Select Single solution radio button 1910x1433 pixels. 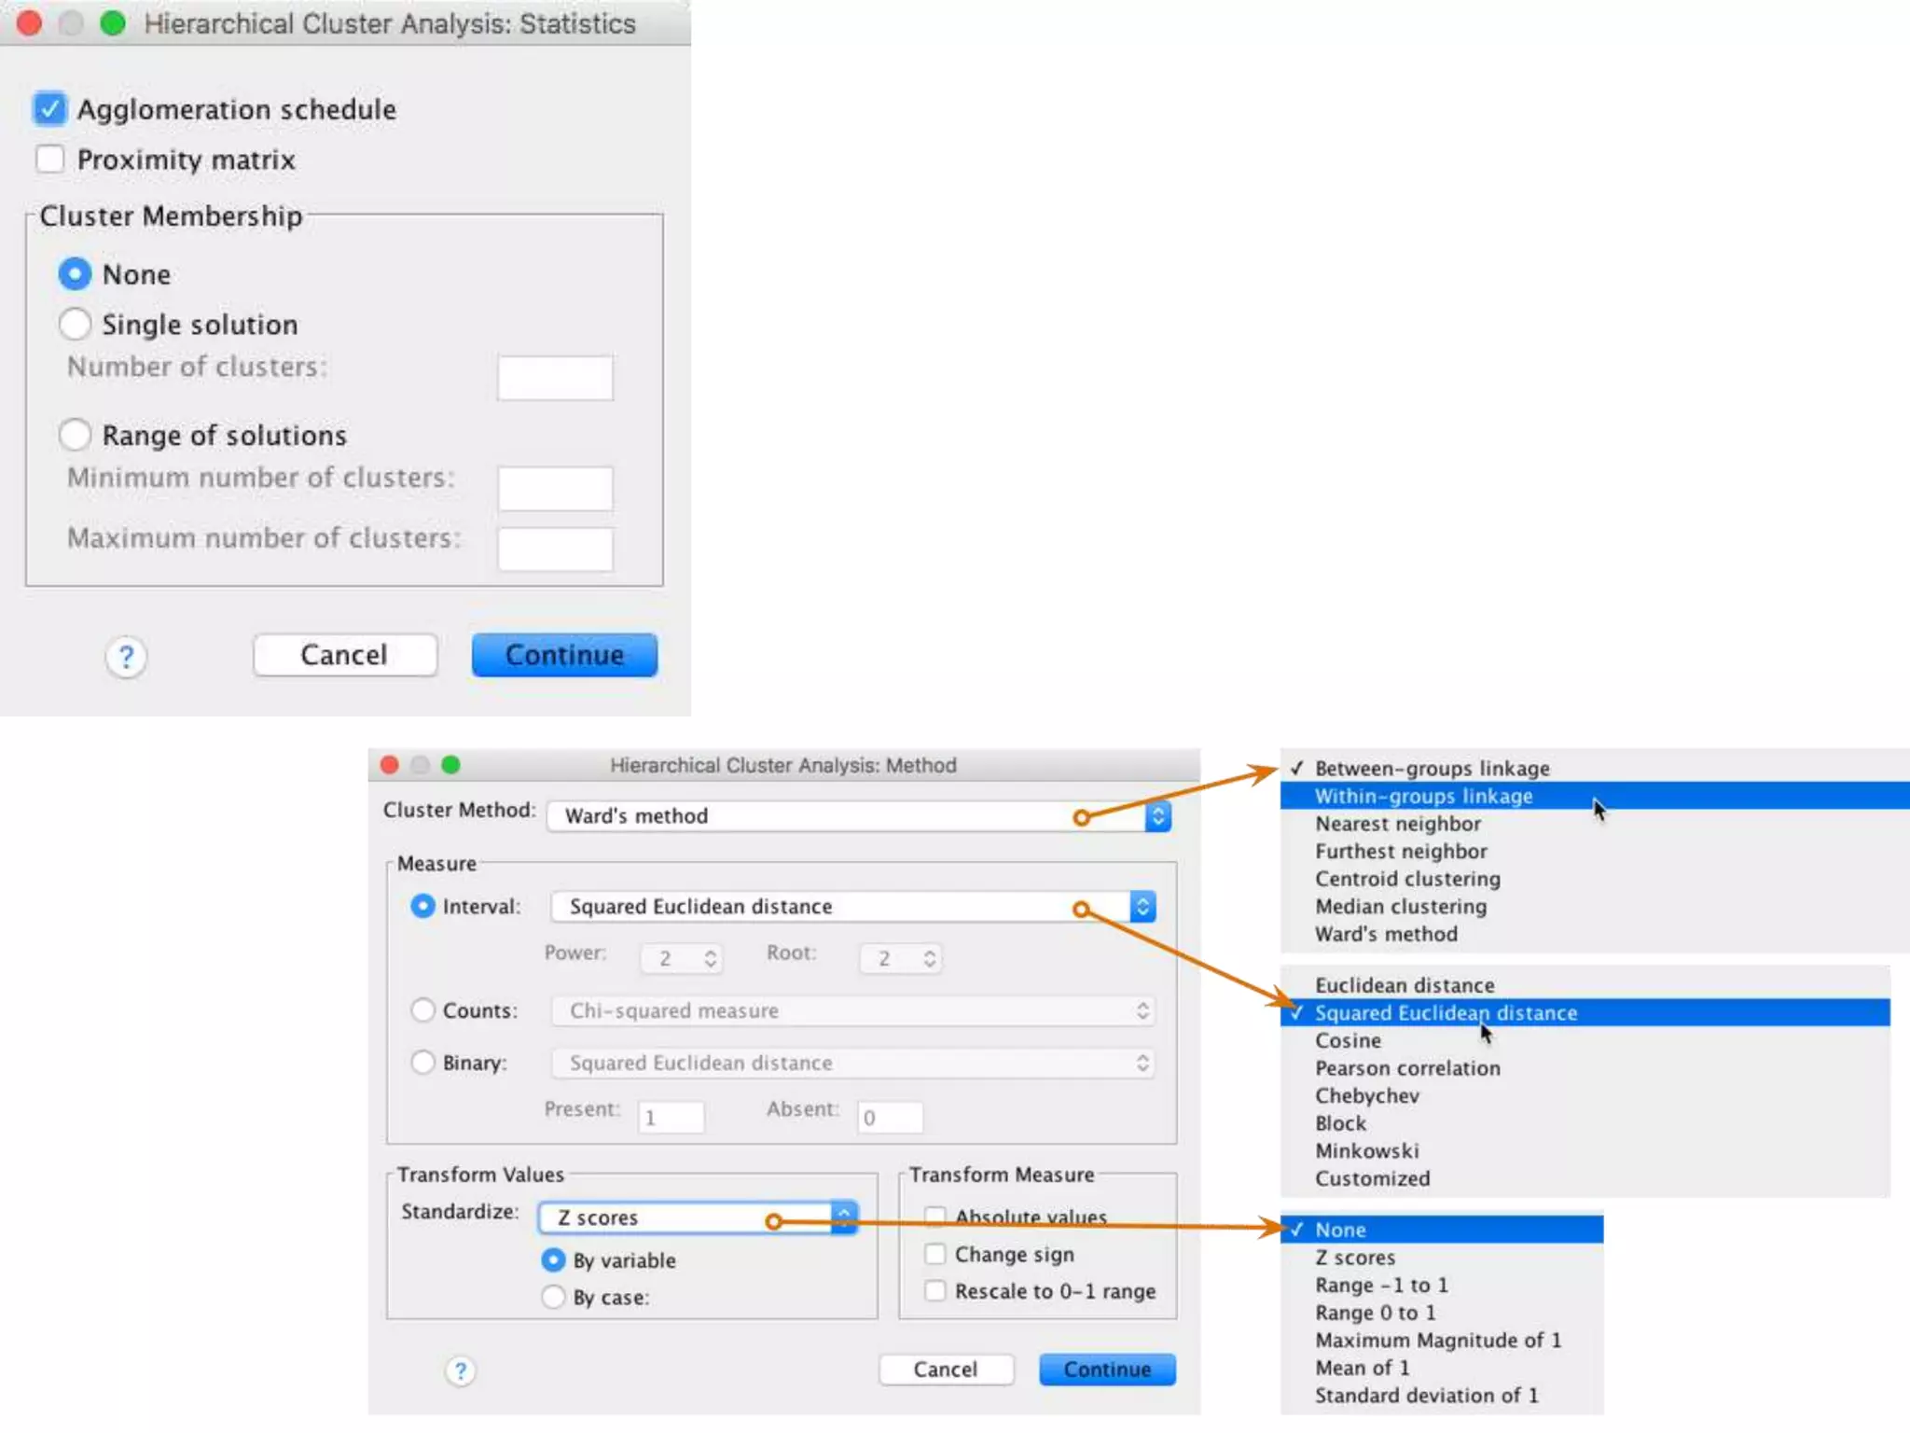[x=75, y=325]
